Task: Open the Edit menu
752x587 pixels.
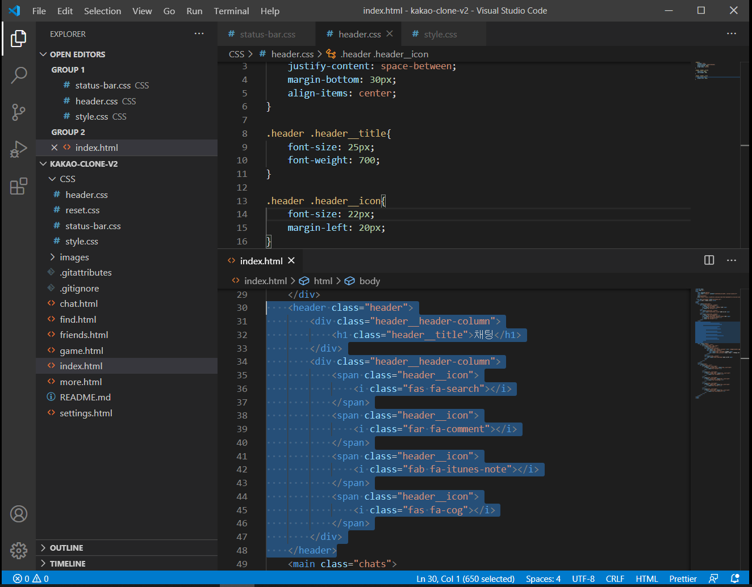Action: pyautogui.click(x=65, y=11)
